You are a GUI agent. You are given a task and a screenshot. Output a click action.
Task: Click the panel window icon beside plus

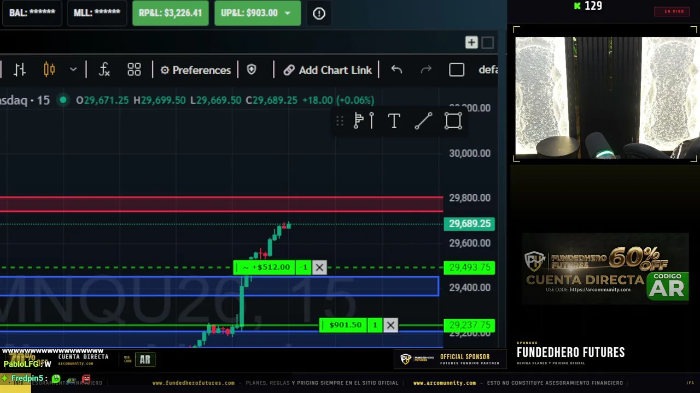[488, 43]
